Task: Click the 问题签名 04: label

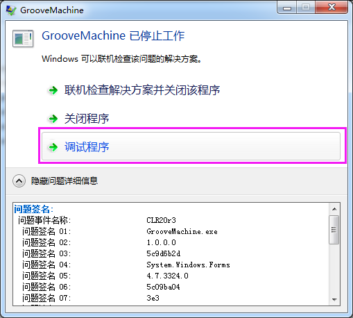Action: click(46, 265)
